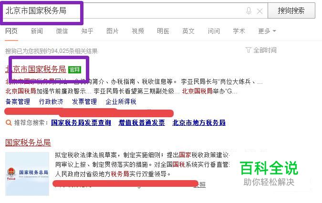Go to the 视频 tab

(x=138, y=31)
